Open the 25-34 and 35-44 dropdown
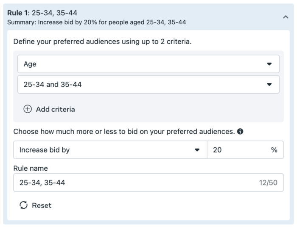This screenshot has width=297, height=227. coord(148,84)
